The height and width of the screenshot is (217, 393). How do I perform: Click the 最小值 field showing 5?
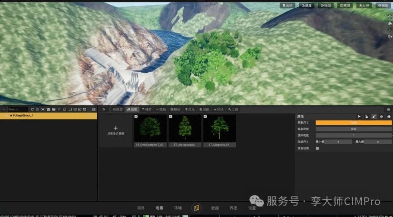coord(338,142)
